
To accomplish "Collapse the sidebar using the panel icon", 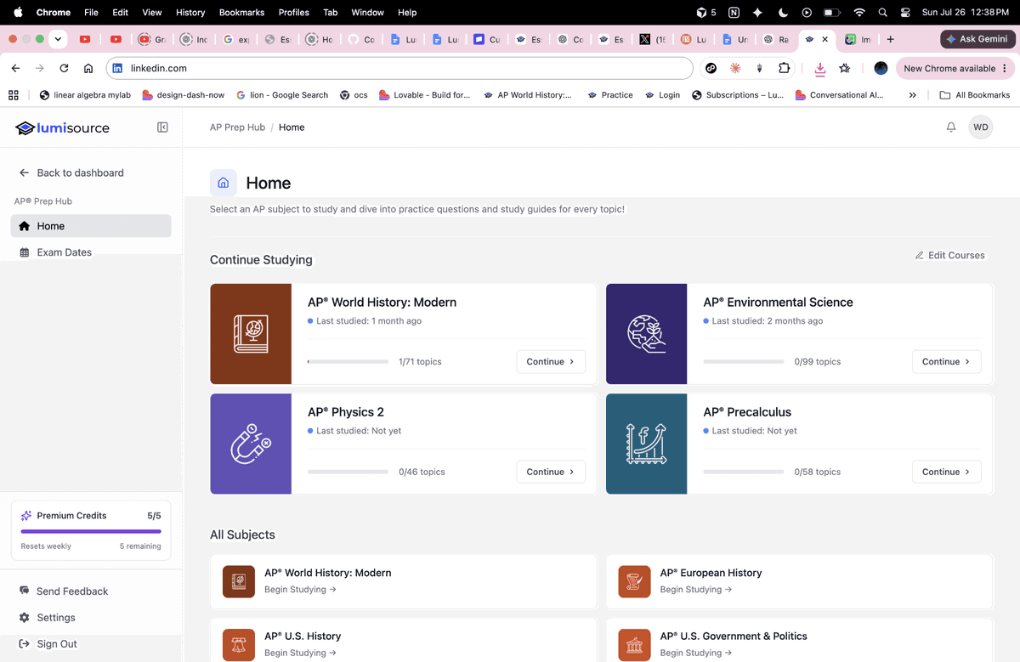I will (162, 127).
